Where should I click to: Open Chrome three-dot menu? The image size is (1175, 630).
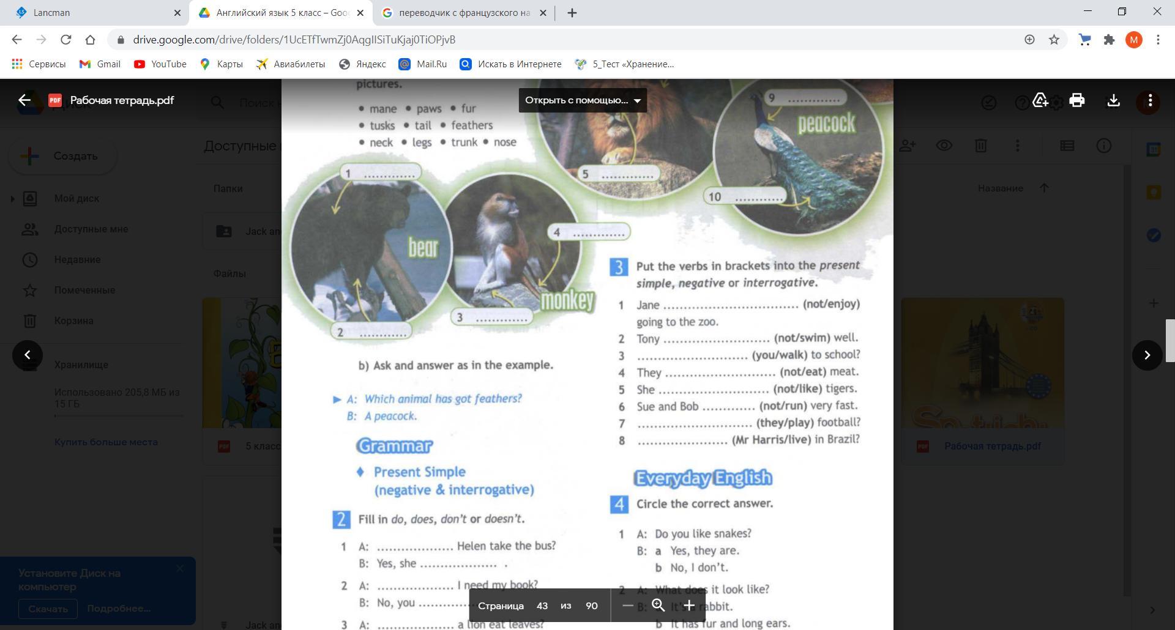point(1158,40)
